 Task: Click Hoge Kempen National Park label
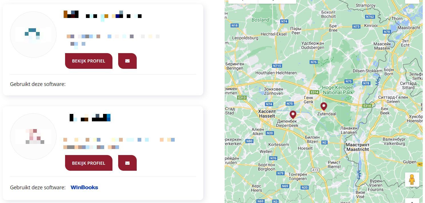(x=338, y=90)
